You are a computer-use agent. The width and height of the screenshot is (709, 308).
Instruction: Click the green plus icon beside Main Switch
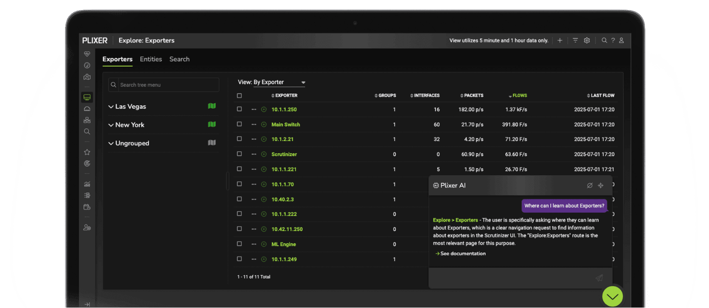pos(264,125)
